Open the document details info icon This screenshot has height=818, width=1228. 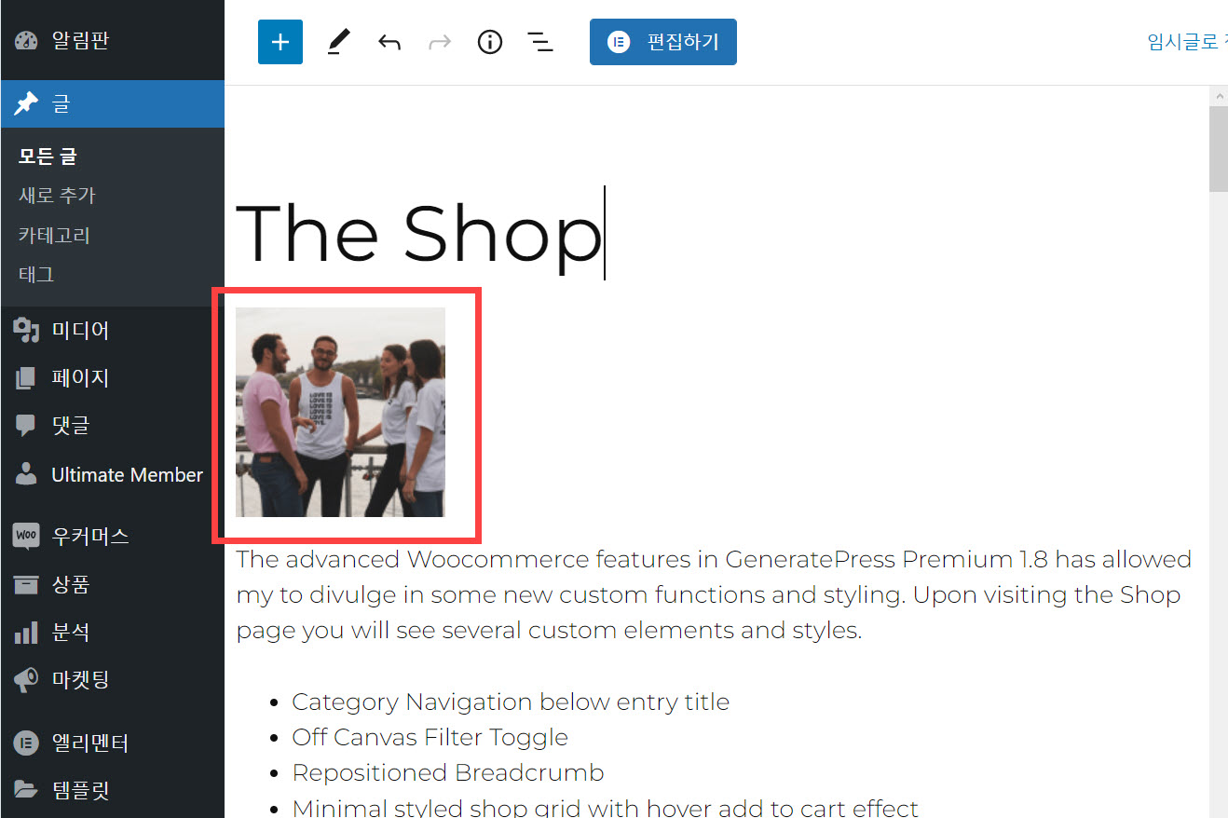pos(490,42)
